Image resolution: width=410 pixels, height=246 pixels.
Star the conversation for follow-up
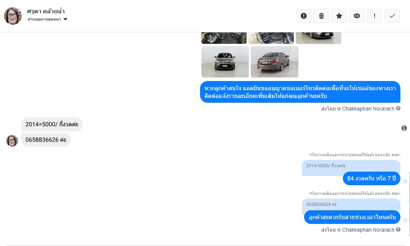click(339, 16)
